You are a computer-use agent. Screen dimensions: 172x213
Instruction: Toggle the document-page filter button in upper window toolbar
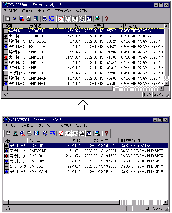68,19
